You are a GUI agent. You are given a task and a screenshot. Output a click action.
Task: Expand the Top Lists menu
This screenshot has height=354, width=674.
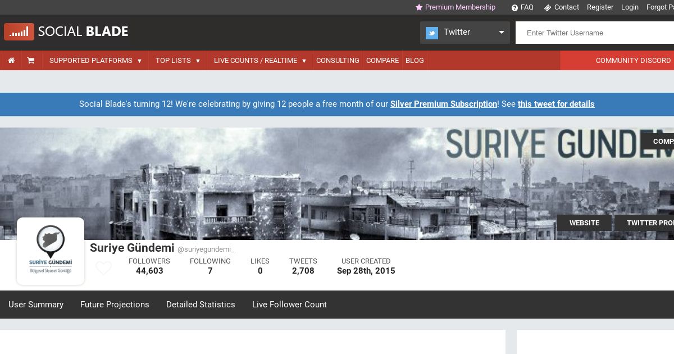[177, 60]
